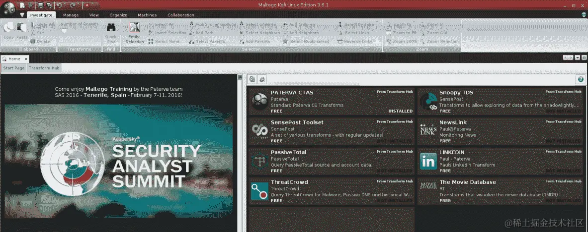588x232 pixels.
Task: Click Invert Selection in the ribbon
Action: (x=167, y=33)
